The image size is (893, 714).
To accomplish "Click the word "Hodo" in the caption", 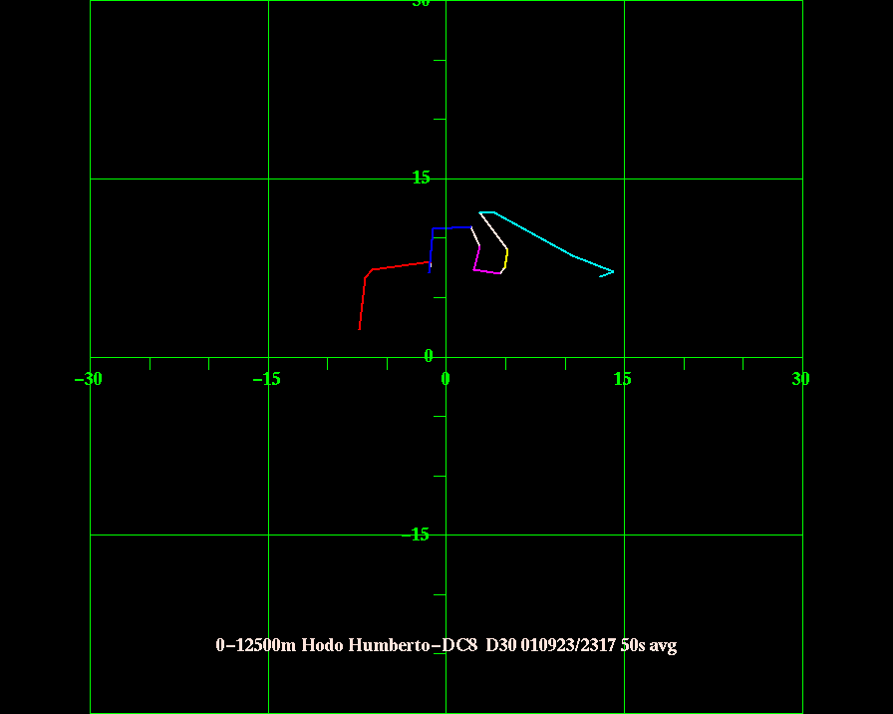I will tap(322, 645).
